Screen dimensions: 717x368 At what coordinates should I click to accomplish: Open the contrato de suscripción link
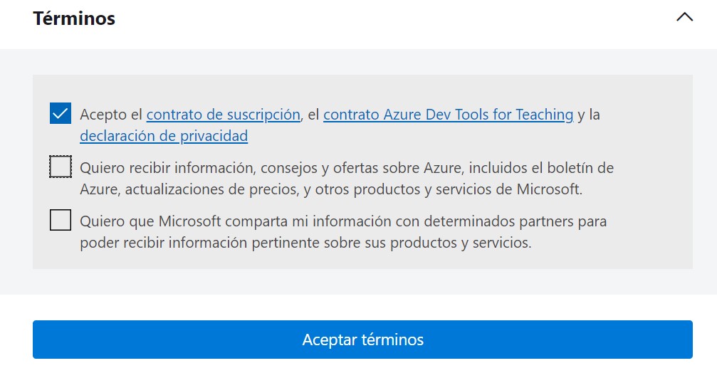tap(223, 115)
